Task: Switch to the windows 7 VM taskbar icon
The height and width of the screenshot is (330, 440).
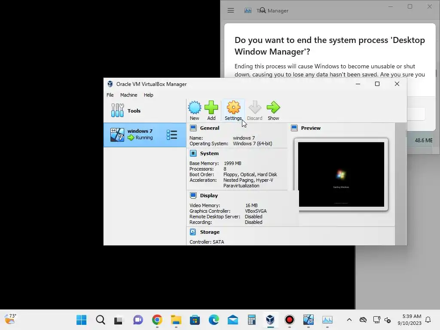Action: [x=308, y=320]
